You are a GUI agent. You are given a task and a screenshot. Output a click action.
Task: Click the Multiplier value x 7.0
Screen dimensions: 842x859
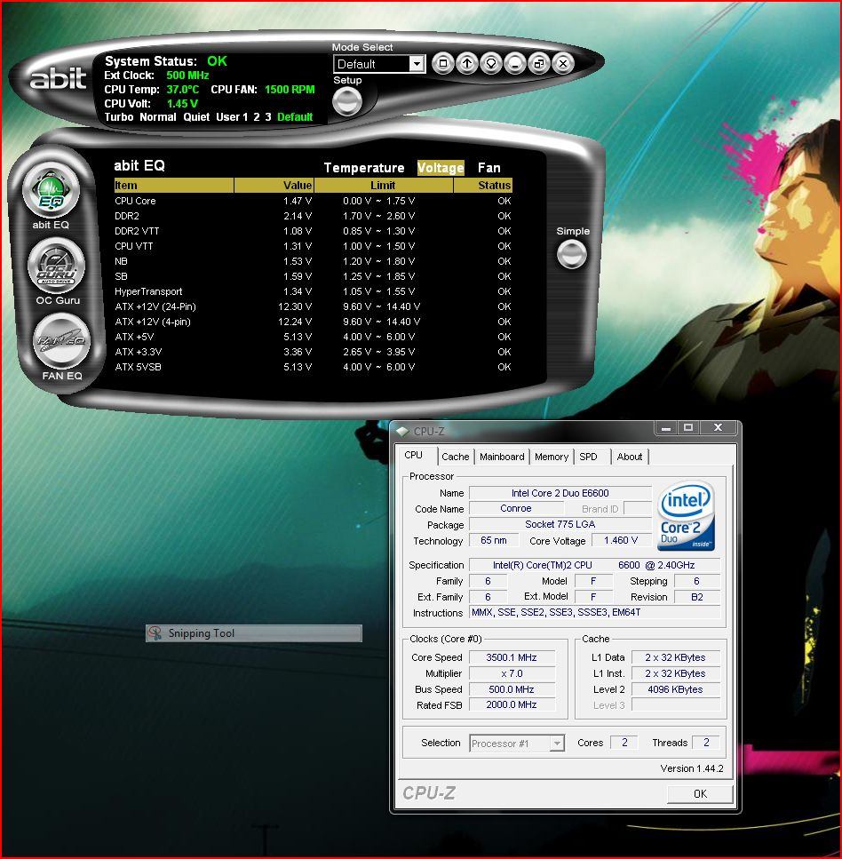tap(511, 673)
